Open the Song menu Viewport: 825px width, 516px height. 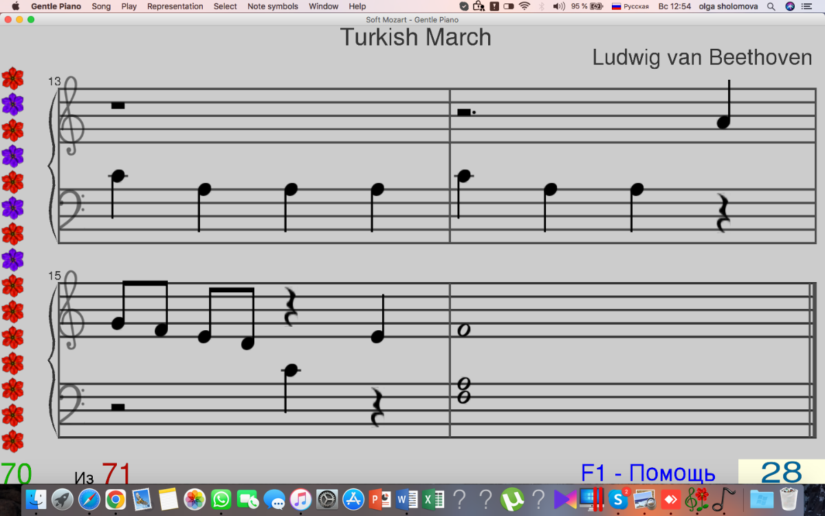tap(101, 6)
